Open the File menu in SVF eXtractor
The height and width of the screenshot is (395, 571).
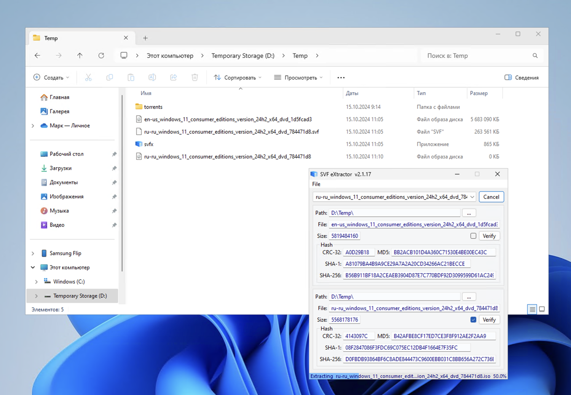click(316, 184)
